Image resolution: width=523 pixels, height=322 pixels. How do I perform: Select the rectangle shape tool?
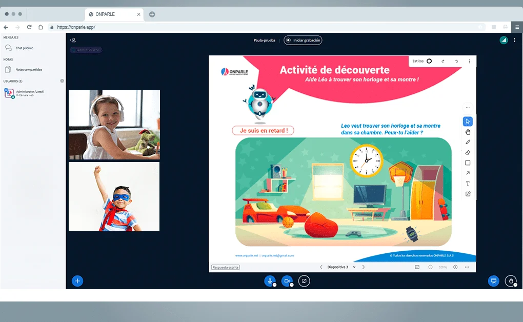(x=468, y=163)
